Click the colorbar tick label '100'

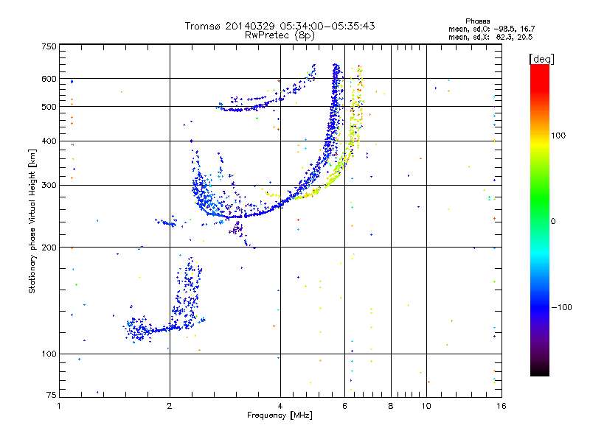[558, 136]
